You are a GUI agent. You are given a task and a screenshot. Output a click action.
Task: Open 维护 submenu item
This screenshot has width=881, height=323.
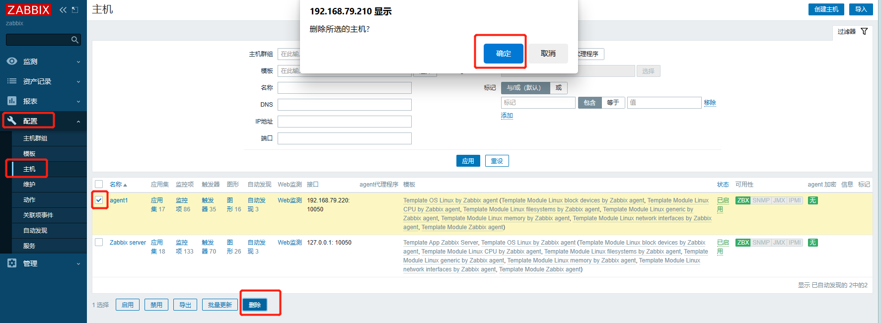click(29, 185)
